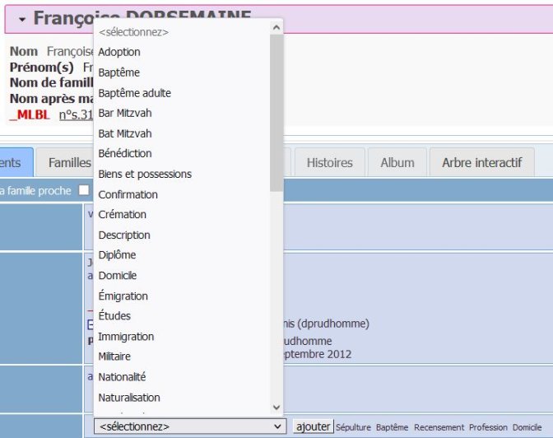553x438 pixels.
Task: Open the Arbre interactif tab
Action: (x=481, y=162)
